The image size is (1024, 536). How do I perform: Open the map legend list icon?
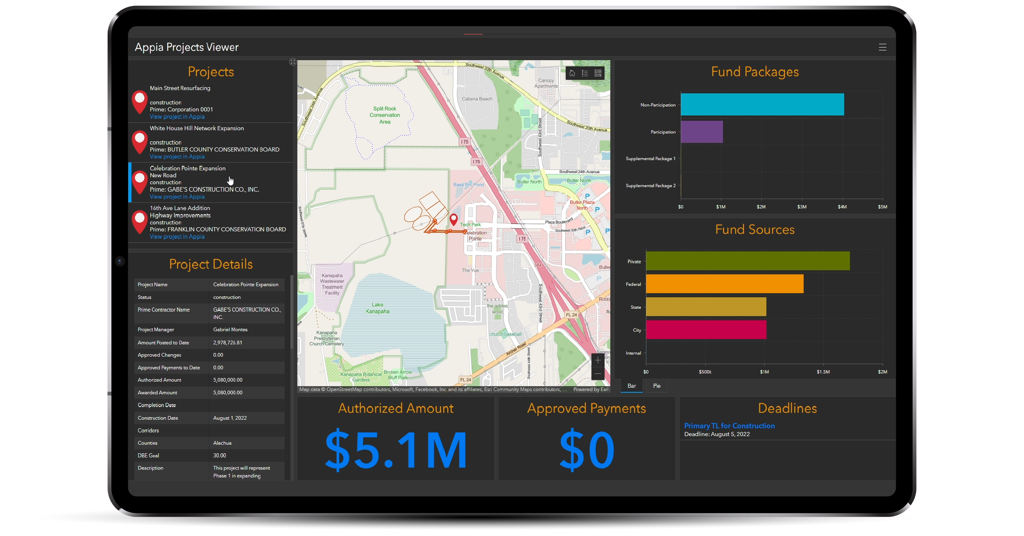coord(585,73)
